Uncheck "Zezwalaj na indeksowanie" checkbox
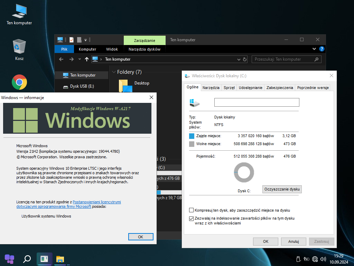354x266 pixels. point(192,219)
